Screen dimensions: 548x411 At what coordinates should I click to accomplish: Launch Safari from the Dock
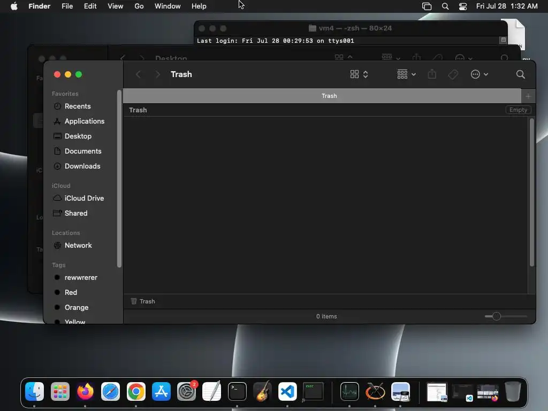point(110,391)
